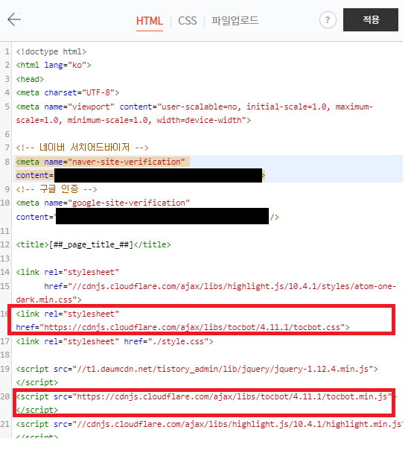411x456 pixels.
Task: Click the 적용 apply button
Action: [x=371, y=20]
